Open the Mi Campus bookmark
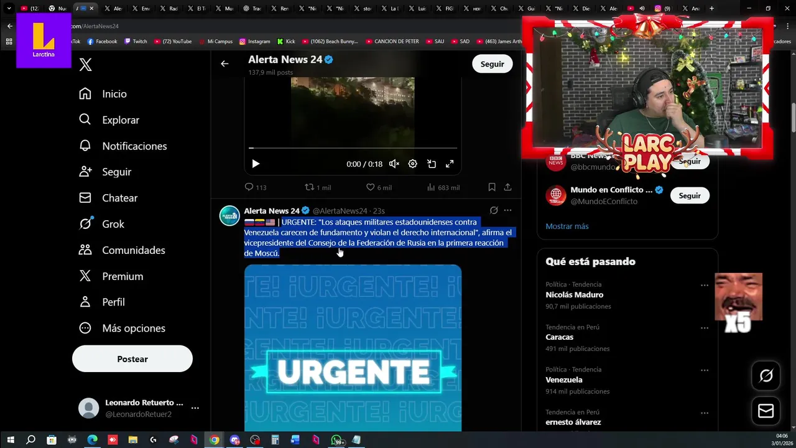 click(x=216, y=42)
